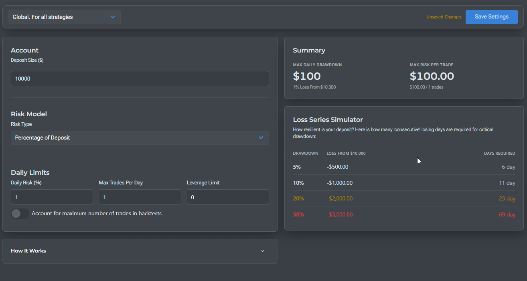Click '1% Loss From $10,000' text
This screenshot has width=527, height=281.
tap(314, 87)
